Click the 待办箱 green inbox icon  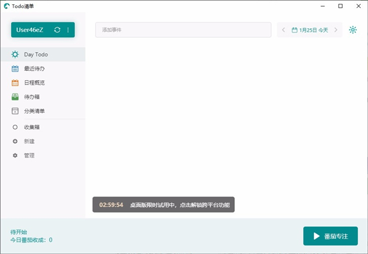point(15,97)
